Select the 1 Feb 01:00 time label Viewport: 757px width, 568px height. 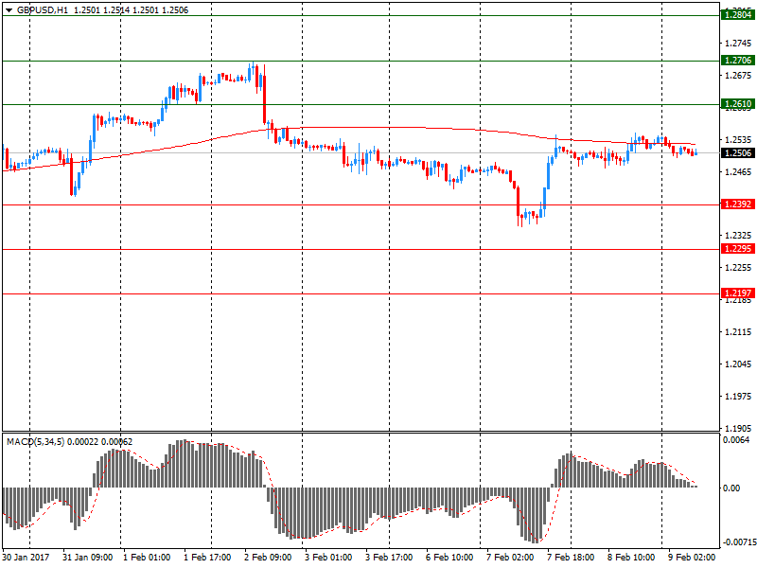coord(147,557)
